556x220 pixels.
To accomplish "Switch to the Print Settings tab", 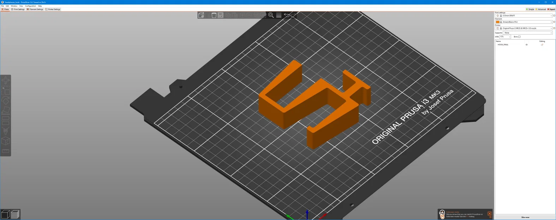I will (18, 10).
